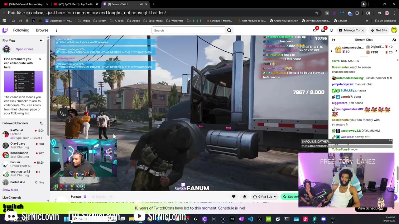Switch to the Kai Cenat YouTube tab
Screen dimensions: 399x224
coord(26,4)
